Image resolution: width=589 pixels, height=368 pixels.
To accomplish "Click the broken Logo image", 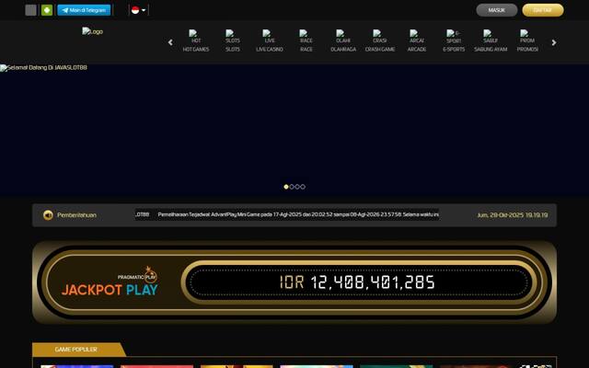I will coord(92,31).
